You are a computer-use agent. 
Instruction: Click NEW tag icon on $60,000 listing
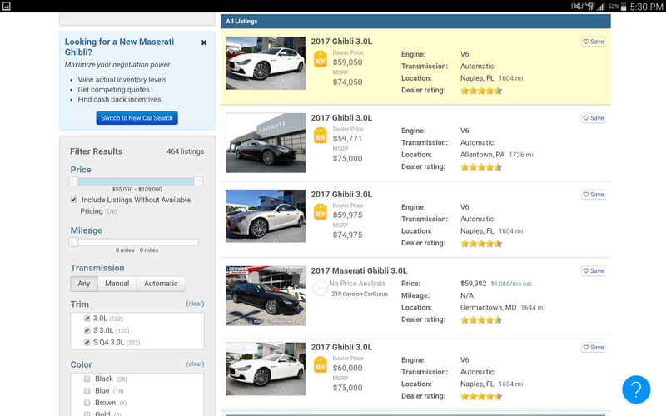click(321, 364)
